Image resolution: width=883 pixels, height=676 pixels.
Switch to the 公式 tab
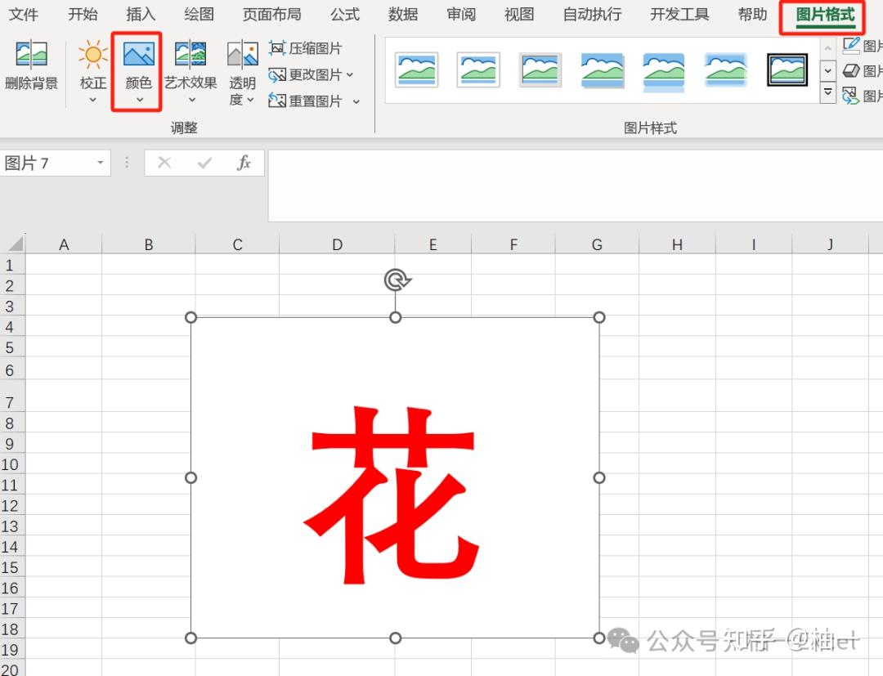point(345,14)
